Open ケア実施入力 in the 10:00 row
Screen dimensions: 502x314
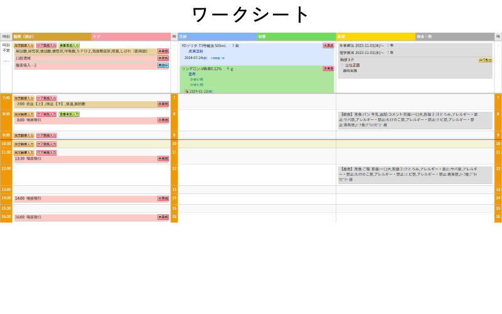(46, 144)
